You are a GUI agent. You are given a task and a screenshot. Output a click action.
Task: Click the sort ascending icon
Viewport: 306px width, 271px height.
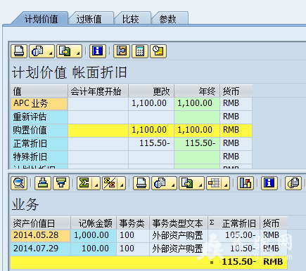(43, 183)
